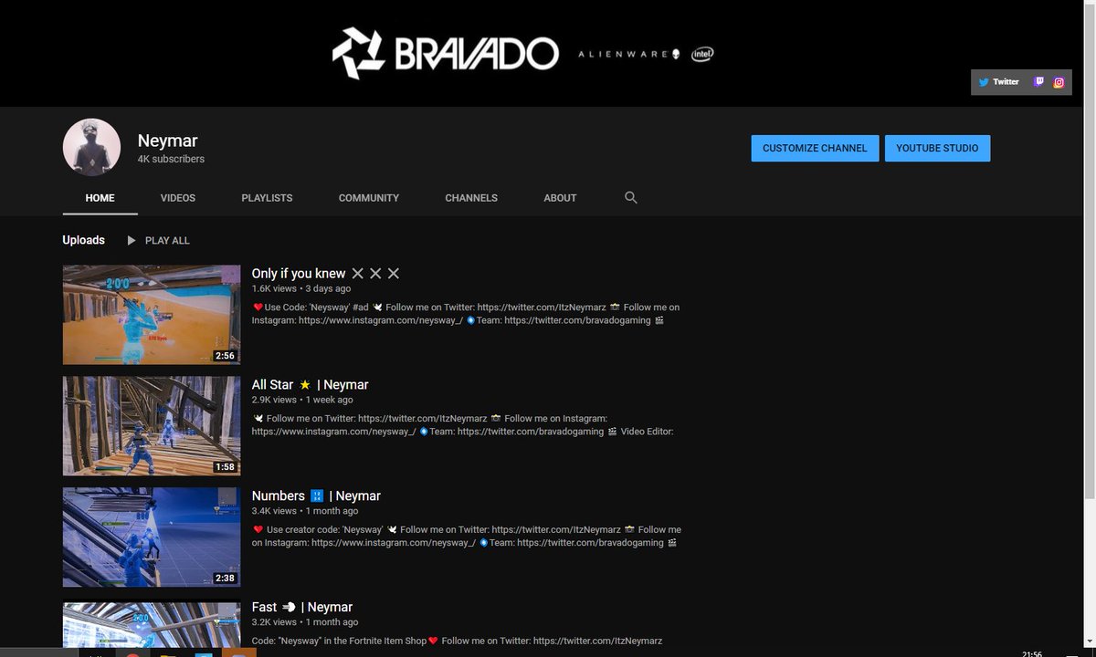The width and height of the screenshot is (1096, 657).
Task: Click the 'All Star | Neymar' video title
Action: pos(311,385)
